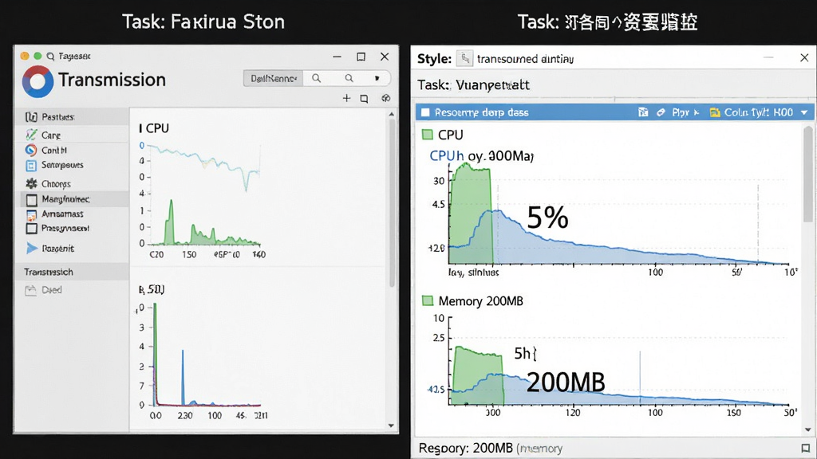The width and height of the screenshot is (817, 459).
Task: Click the Deifitenne button in the toolbar
Action: [x=273, y=78]
